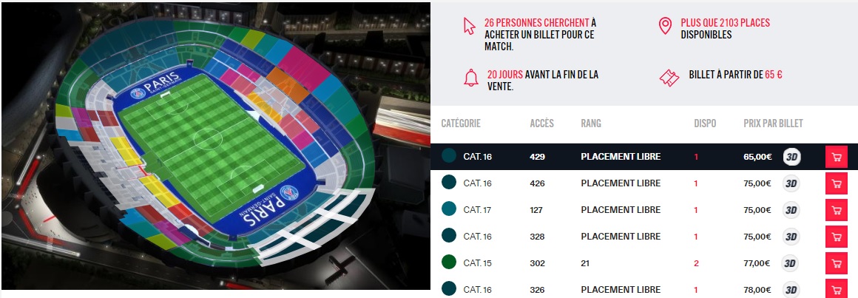
Task: Open 3D view for access 429 seat
Action: 792,157
